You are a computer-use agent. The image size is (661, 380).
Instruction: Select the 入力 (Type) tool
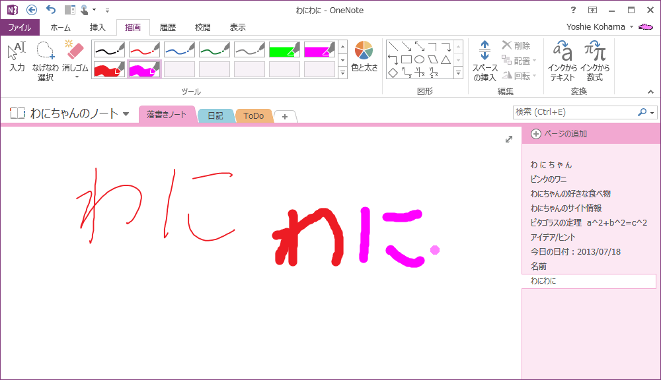[17, 57]
